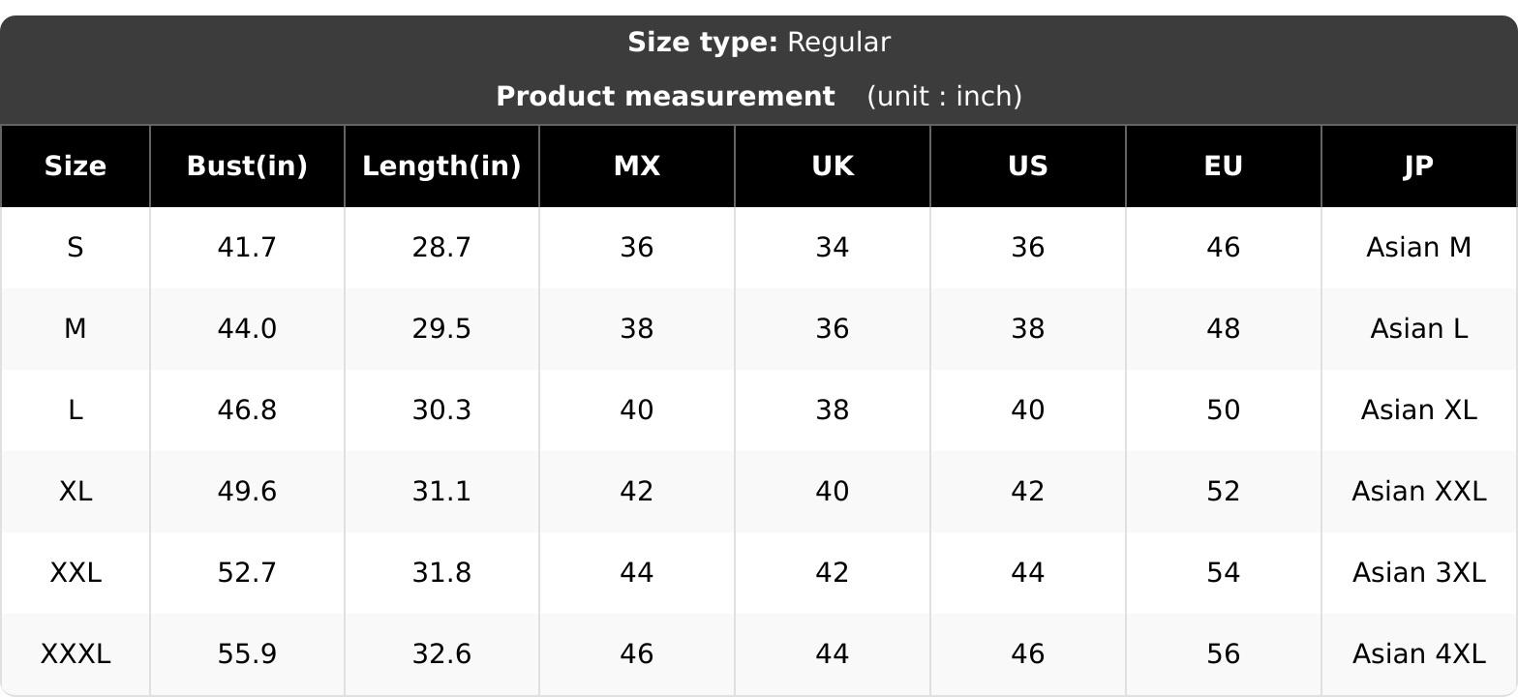Select the US column header

click(x=1028, y=167)
